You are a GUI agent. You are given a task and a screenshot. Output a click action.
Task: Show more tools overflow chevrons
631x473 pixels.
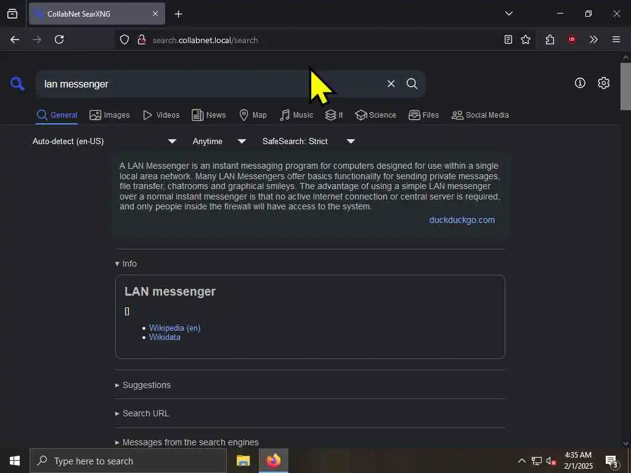(x=593, y=39)
